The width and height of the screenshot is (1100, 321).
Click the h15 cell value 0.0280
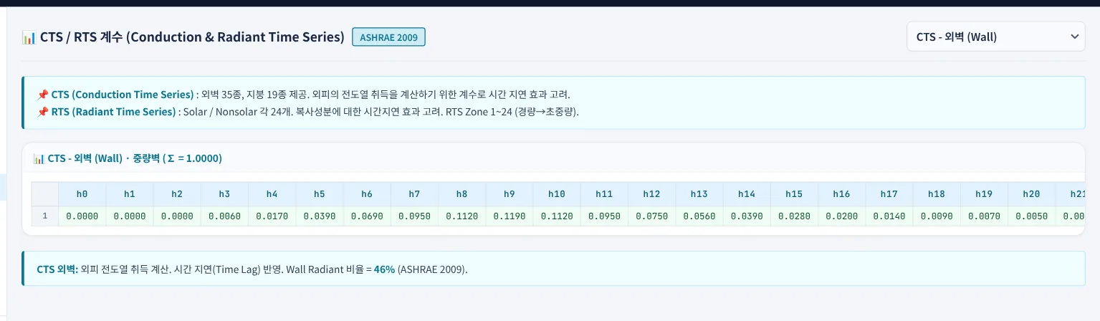click(x=794, y=216)
